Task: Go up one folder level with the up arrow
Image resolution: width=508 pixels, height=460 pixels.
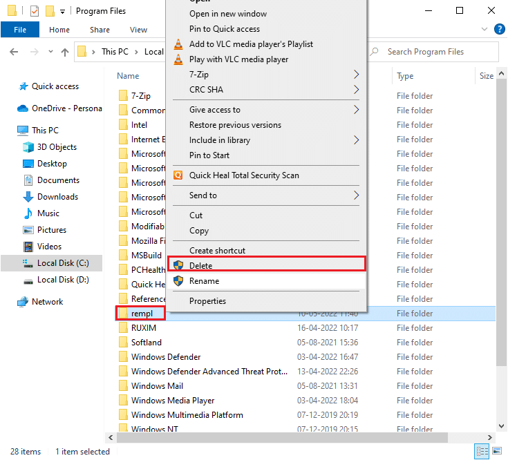Action: pos(65,52)
